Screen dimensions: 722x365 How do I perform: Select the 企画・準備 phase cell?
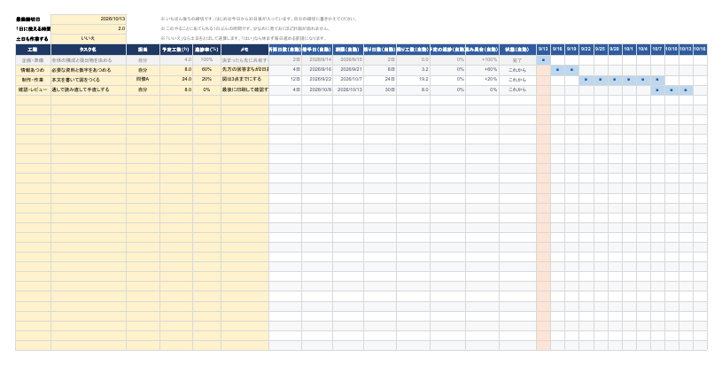click(x=33, y=60)
